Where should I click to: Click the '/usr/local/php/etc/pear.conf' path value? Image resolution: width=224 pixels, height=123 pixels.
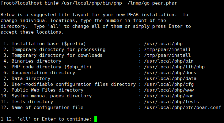[183, 107]
